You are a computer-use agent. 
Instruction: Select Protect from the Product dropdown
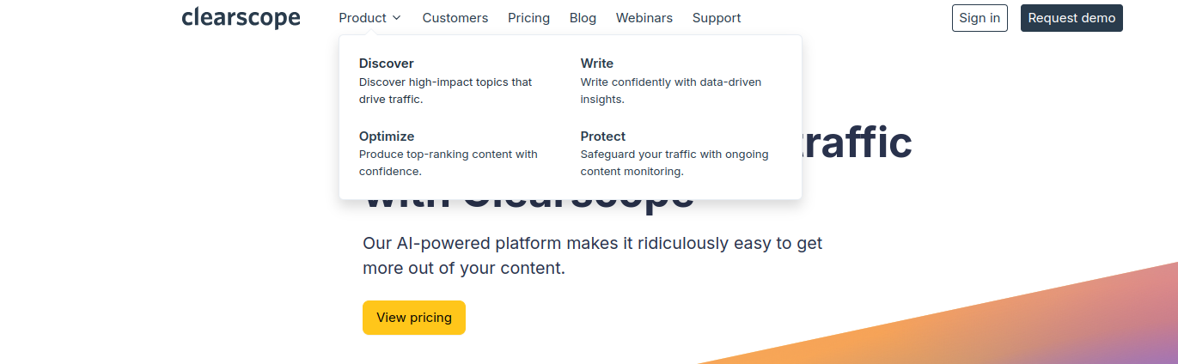[603, 136]
